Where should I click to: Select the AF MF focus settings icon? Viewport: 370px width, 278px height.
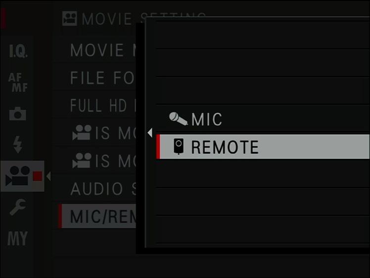coord(18,82)
